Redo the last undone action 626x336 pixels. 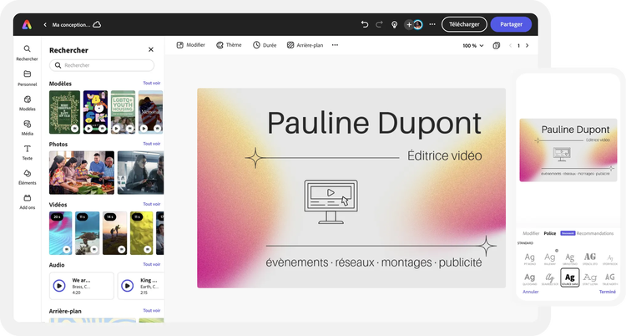pyautogui.click(x=379, y=24)
